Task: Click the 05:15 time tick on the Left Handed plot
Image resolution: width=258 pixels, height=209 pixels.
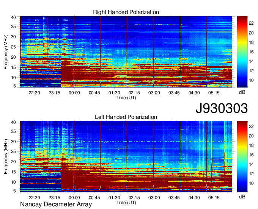Action: coord(214,198)
